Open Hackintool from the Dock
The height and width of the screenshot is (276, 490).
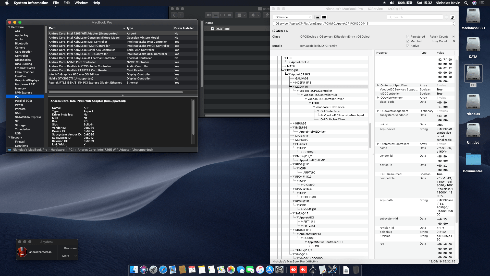point(332,270)
